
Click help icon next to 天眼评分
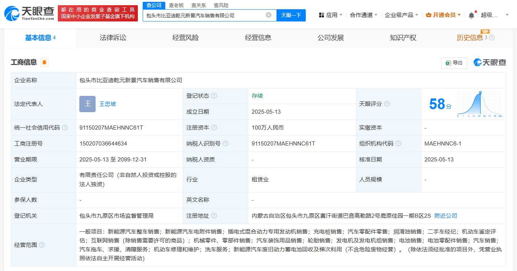[387, 104]
